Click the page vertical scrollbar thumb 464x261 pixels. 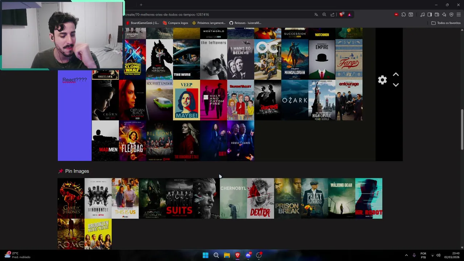coord(462,129)
